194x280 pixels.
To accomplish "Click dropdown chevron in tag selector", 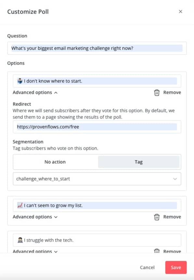I will 175,179.
